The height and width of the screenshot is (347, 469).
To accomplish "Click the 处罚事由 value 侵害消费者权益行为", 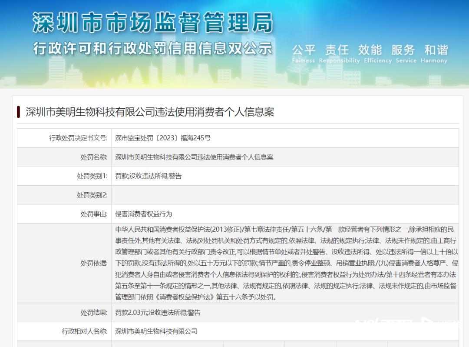I will coord(144,214).
